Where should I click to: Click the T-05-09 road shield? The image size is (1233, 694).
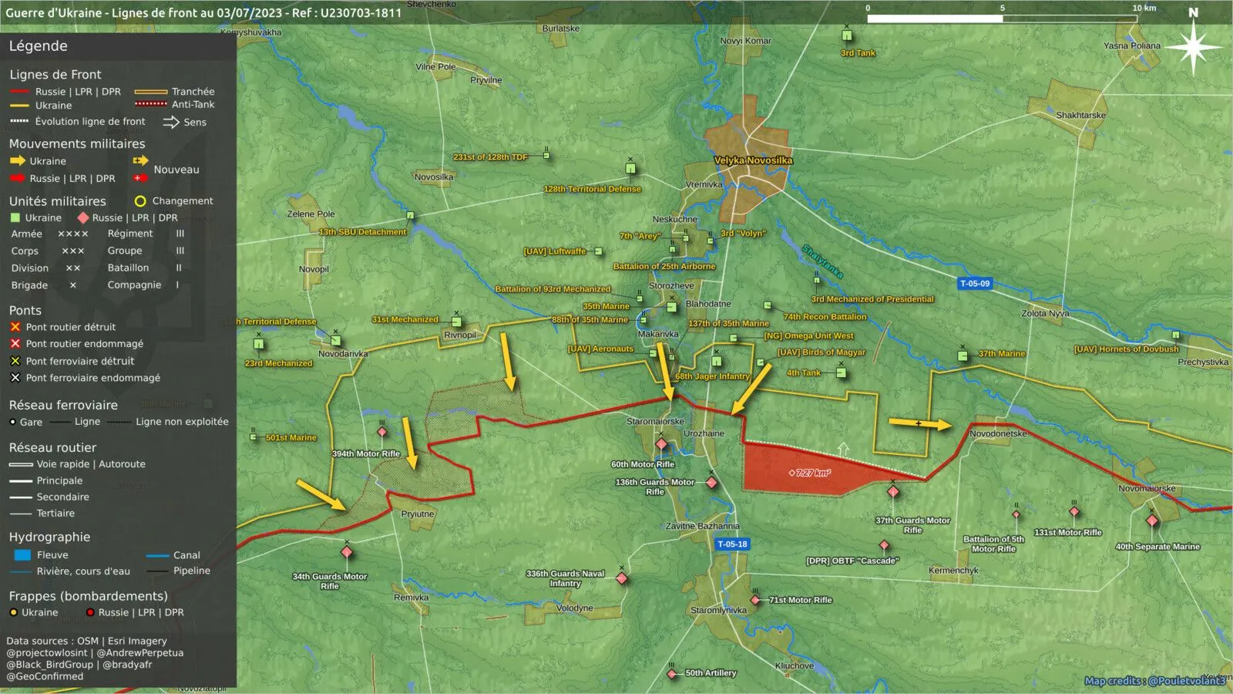click(x=975, y=284)
